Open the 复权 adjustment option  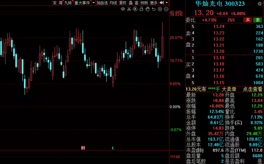tap(123, 3)
